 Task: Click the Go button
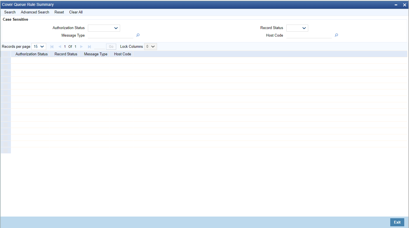111,47
